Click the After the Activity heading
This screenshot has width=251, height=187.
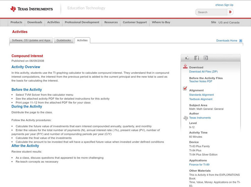[x=25, y=146]
